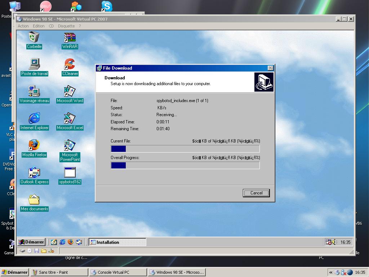Open the Action menu in Virtual PC
The width and height of the screenshot is (369, 277).
tap(23, 26)
